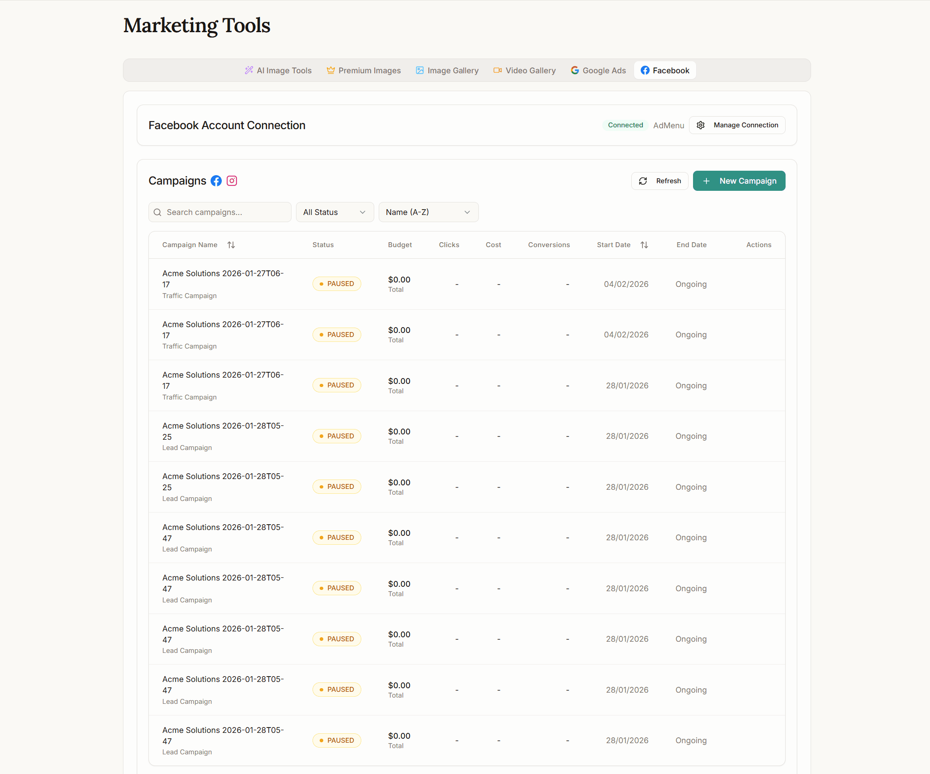Click the Google logo icon in the tabs
The width and height of the screenshot is (930, 774).
(x=575, y=70)
